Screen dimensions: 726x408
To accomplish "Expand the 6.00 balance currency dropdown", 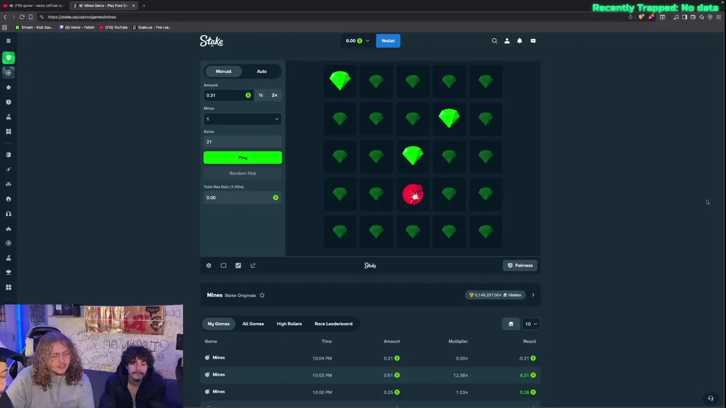I will (357, 41).
